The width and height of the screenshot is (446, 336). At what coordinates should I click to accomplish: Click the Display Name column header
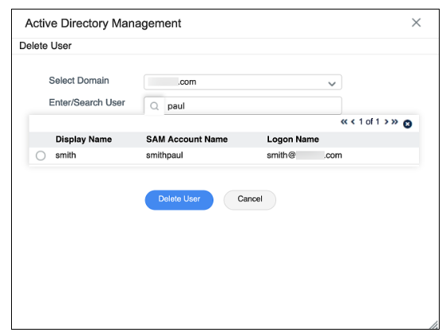point(83,139)
